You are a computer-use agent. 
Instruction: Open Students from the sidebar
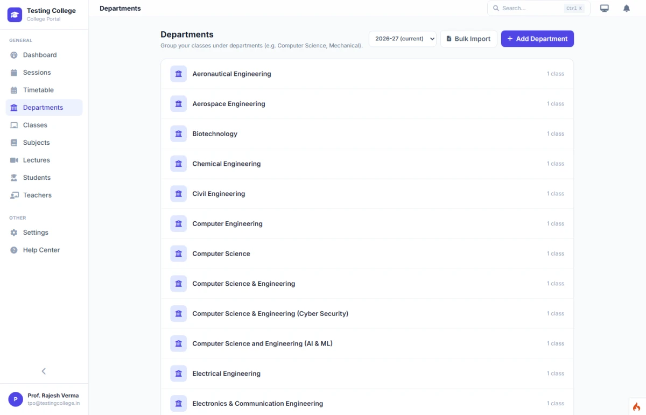[44, 178]
